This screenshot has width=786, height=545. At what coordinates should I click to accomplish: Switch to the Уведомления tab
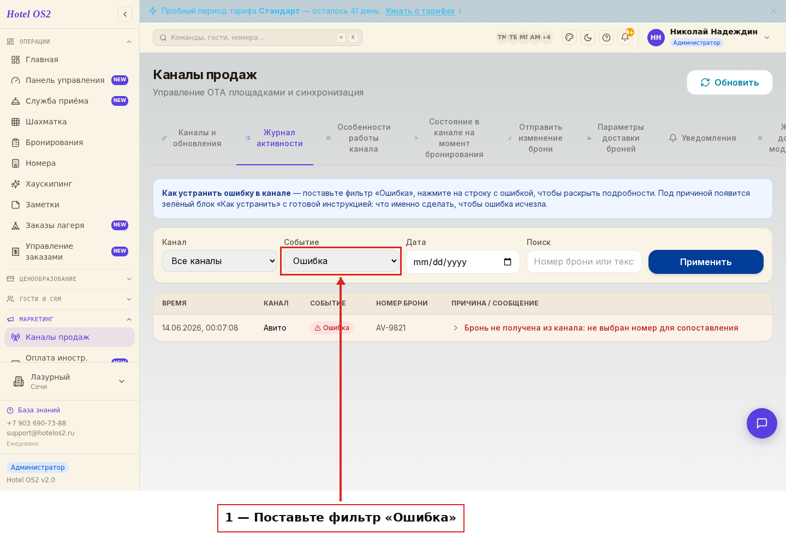(702, 138)
